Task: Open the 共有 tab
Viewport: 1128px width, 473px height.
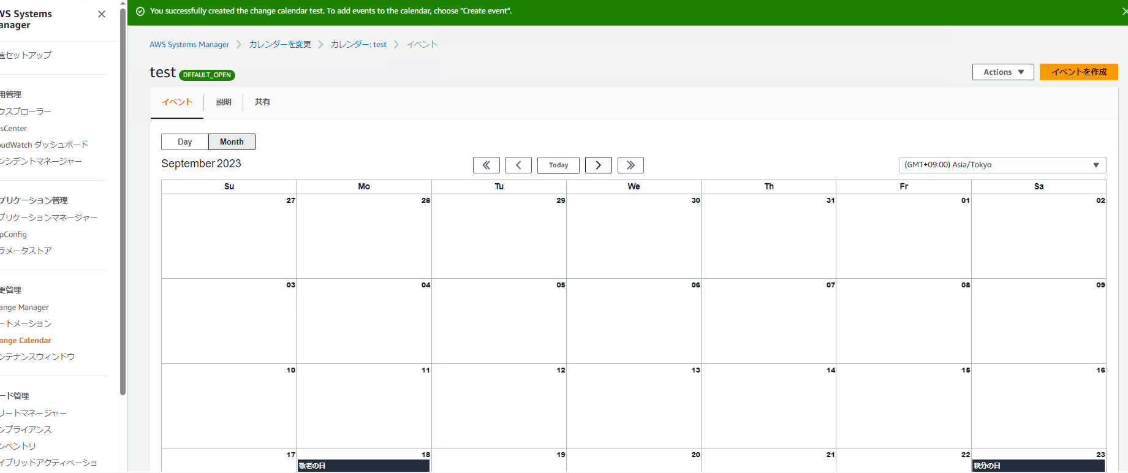Action: [x=262, y=102]
